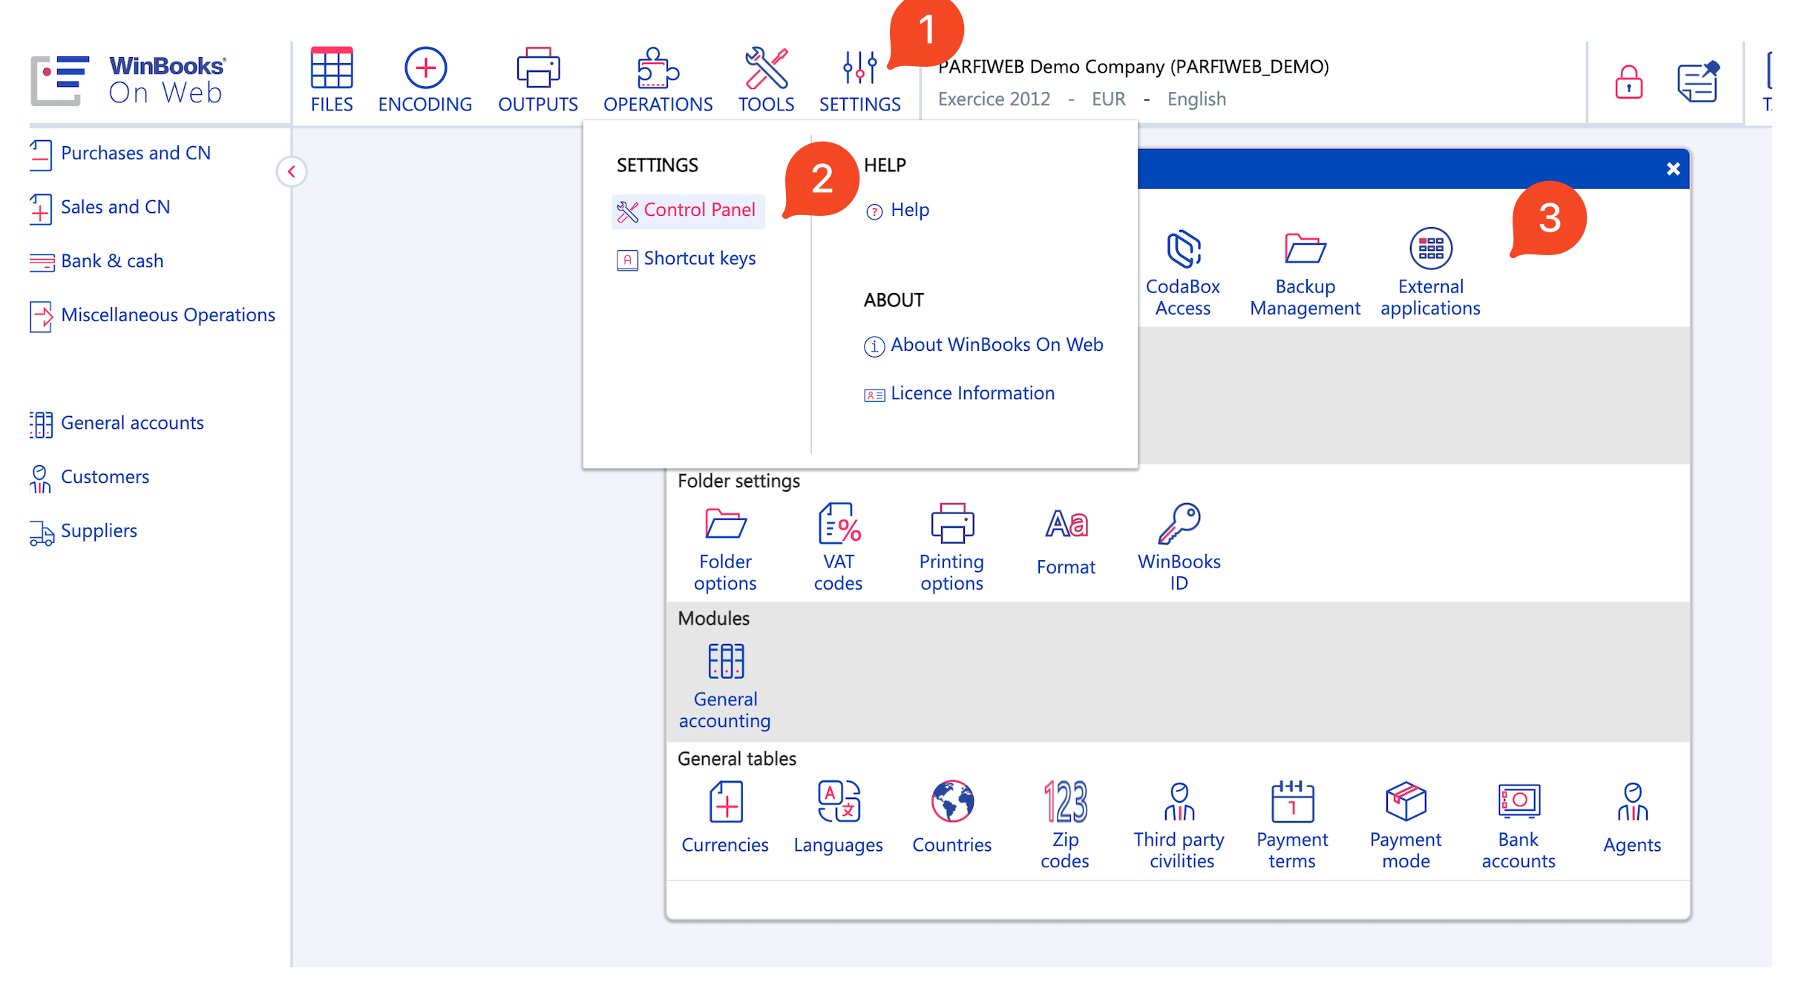1802x997 pixels.
Task: Open Agents table
Action: pyautogui.click(x=1632, y=817)
